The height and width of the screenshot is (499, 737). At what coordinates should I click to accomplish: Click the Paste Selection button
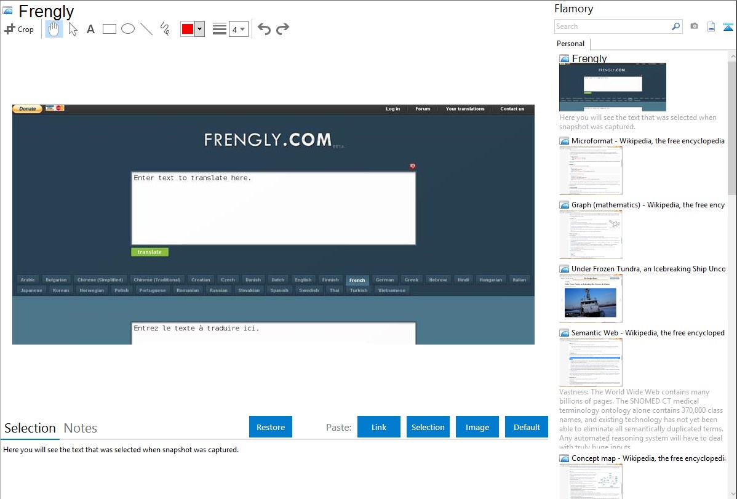coord(428,427)
